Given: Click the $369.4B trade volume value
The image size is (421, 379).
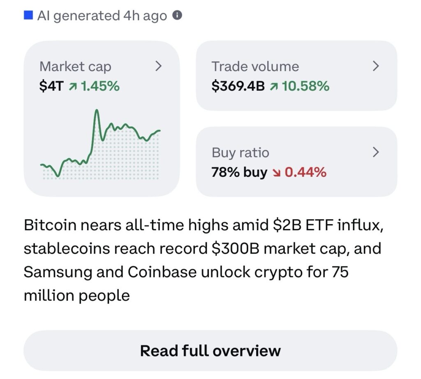Looking at the screenshot, I should pos(238,86).
